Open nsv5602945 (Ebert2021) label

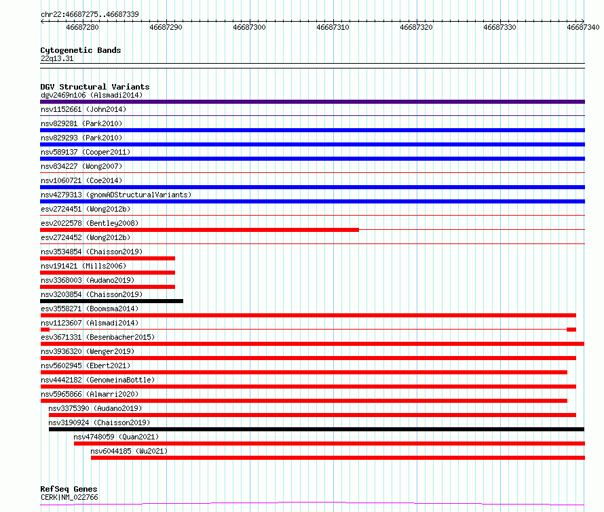pyautogui.click(x=86, y=366)
